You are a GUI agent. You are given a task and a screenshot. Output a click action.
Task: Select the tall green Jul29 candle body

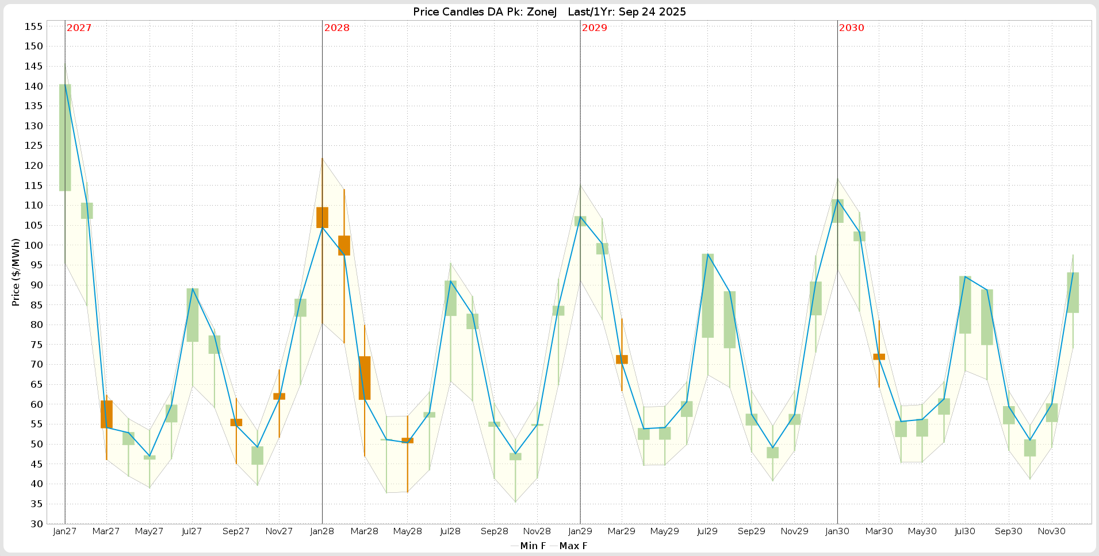(x=708, y=296)
